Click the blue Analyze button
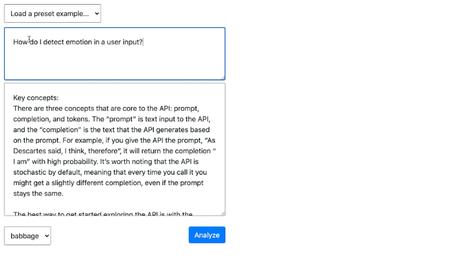 [207, 235]
